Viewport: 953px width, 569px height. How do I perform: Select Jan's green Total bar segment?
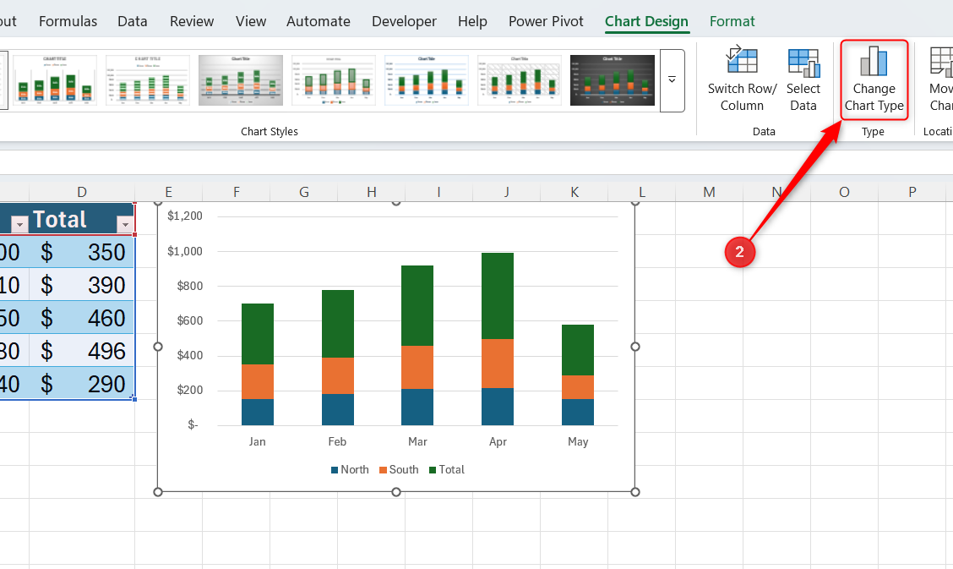[258, 334]
